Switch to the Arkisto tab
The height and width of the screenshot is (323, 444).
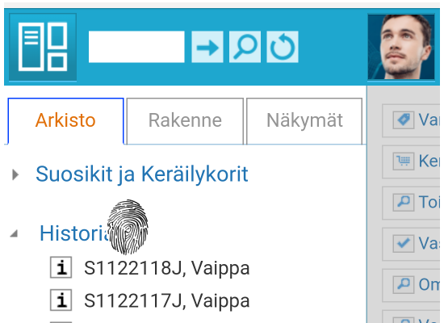point(65,121)
